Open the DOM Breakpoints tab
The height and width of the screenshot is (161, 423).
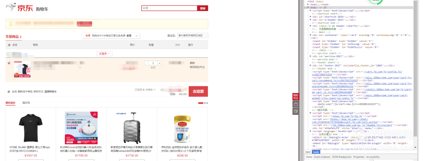[x=342, y=157]
